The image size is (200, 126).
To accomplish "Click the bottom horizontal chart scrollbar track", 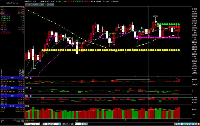I will [131, 124].
